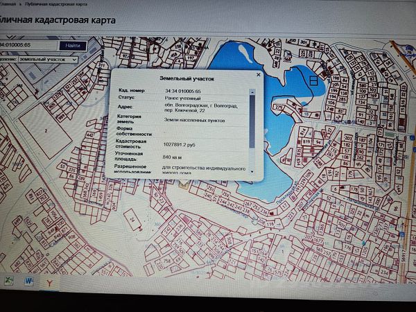Close the Земельный участок info popup
Viewport: 416px width, 312px height.
tap(259, 75)
